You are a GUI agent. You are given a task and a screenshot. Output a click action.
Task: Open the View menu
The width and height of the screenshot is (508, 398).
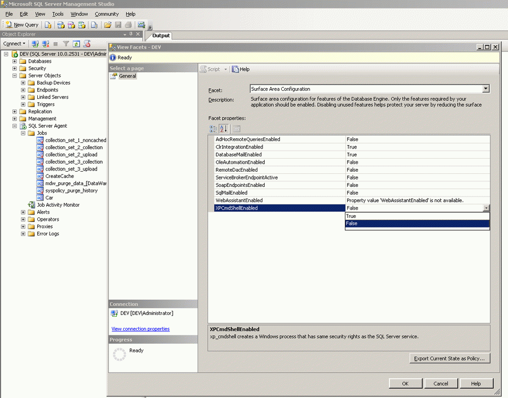[x=40, y=14]
